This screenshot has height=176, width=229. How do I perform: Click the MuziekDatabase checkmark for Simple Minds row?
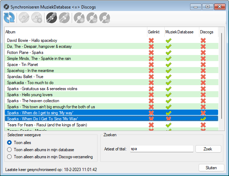[169, 59]
